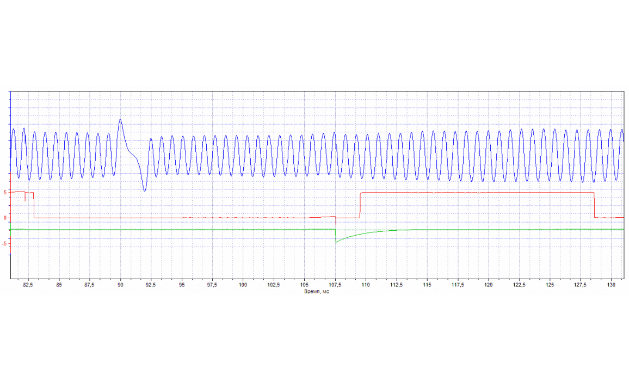Click the 90 label on the time axis

[120, 285]
